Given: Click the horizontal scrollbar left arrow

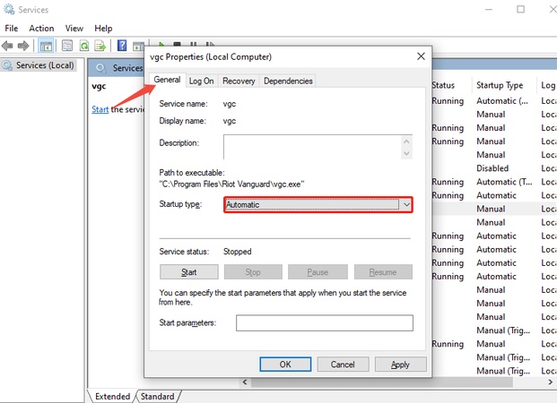Looking at the screenshot, I should point(244,382).
